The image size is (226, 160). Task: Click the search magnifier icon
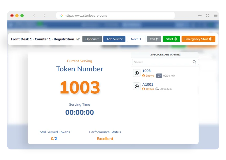click(x=194, y=62)
